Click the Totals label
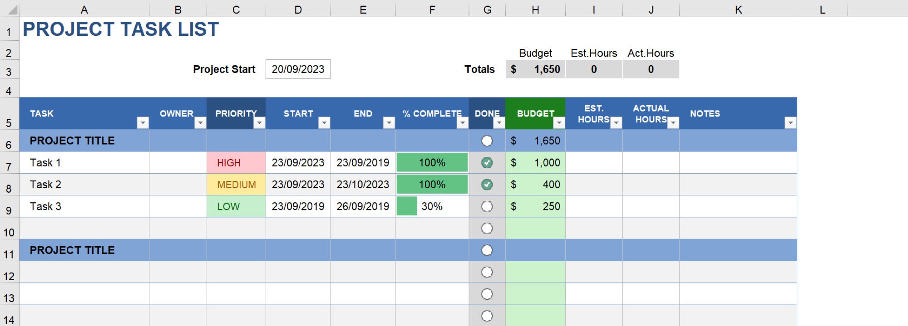 [x=479, y=69]
